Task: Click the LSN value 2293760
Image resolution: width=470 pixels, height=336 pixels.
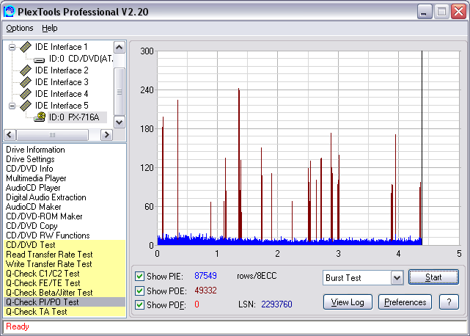Action: coord(276,304)
